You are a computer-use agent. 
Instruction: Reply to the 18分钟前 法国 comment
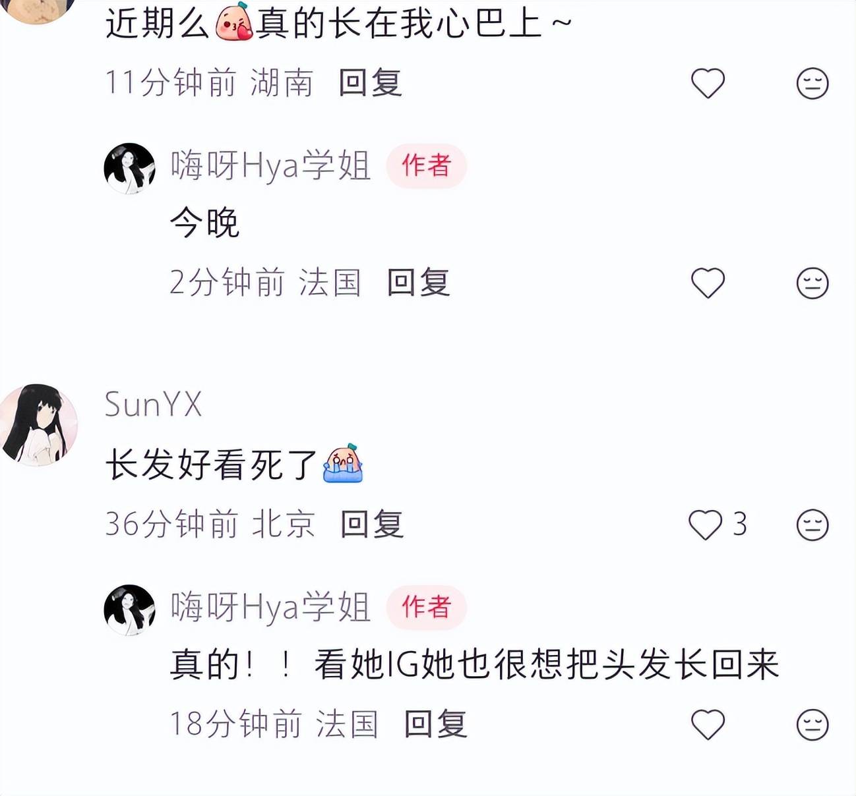[x=435, y=725]
